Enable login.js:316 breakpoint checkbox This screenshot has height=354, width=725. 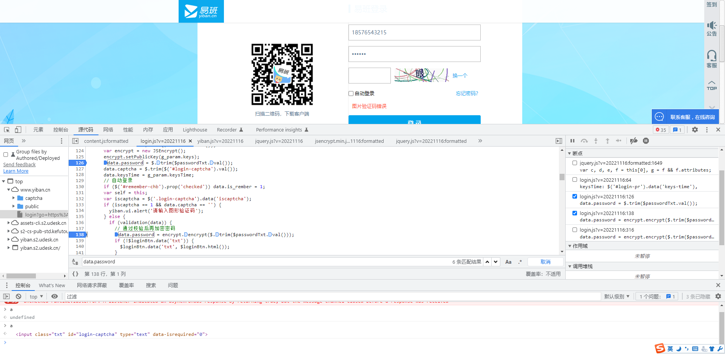(575, 229)
